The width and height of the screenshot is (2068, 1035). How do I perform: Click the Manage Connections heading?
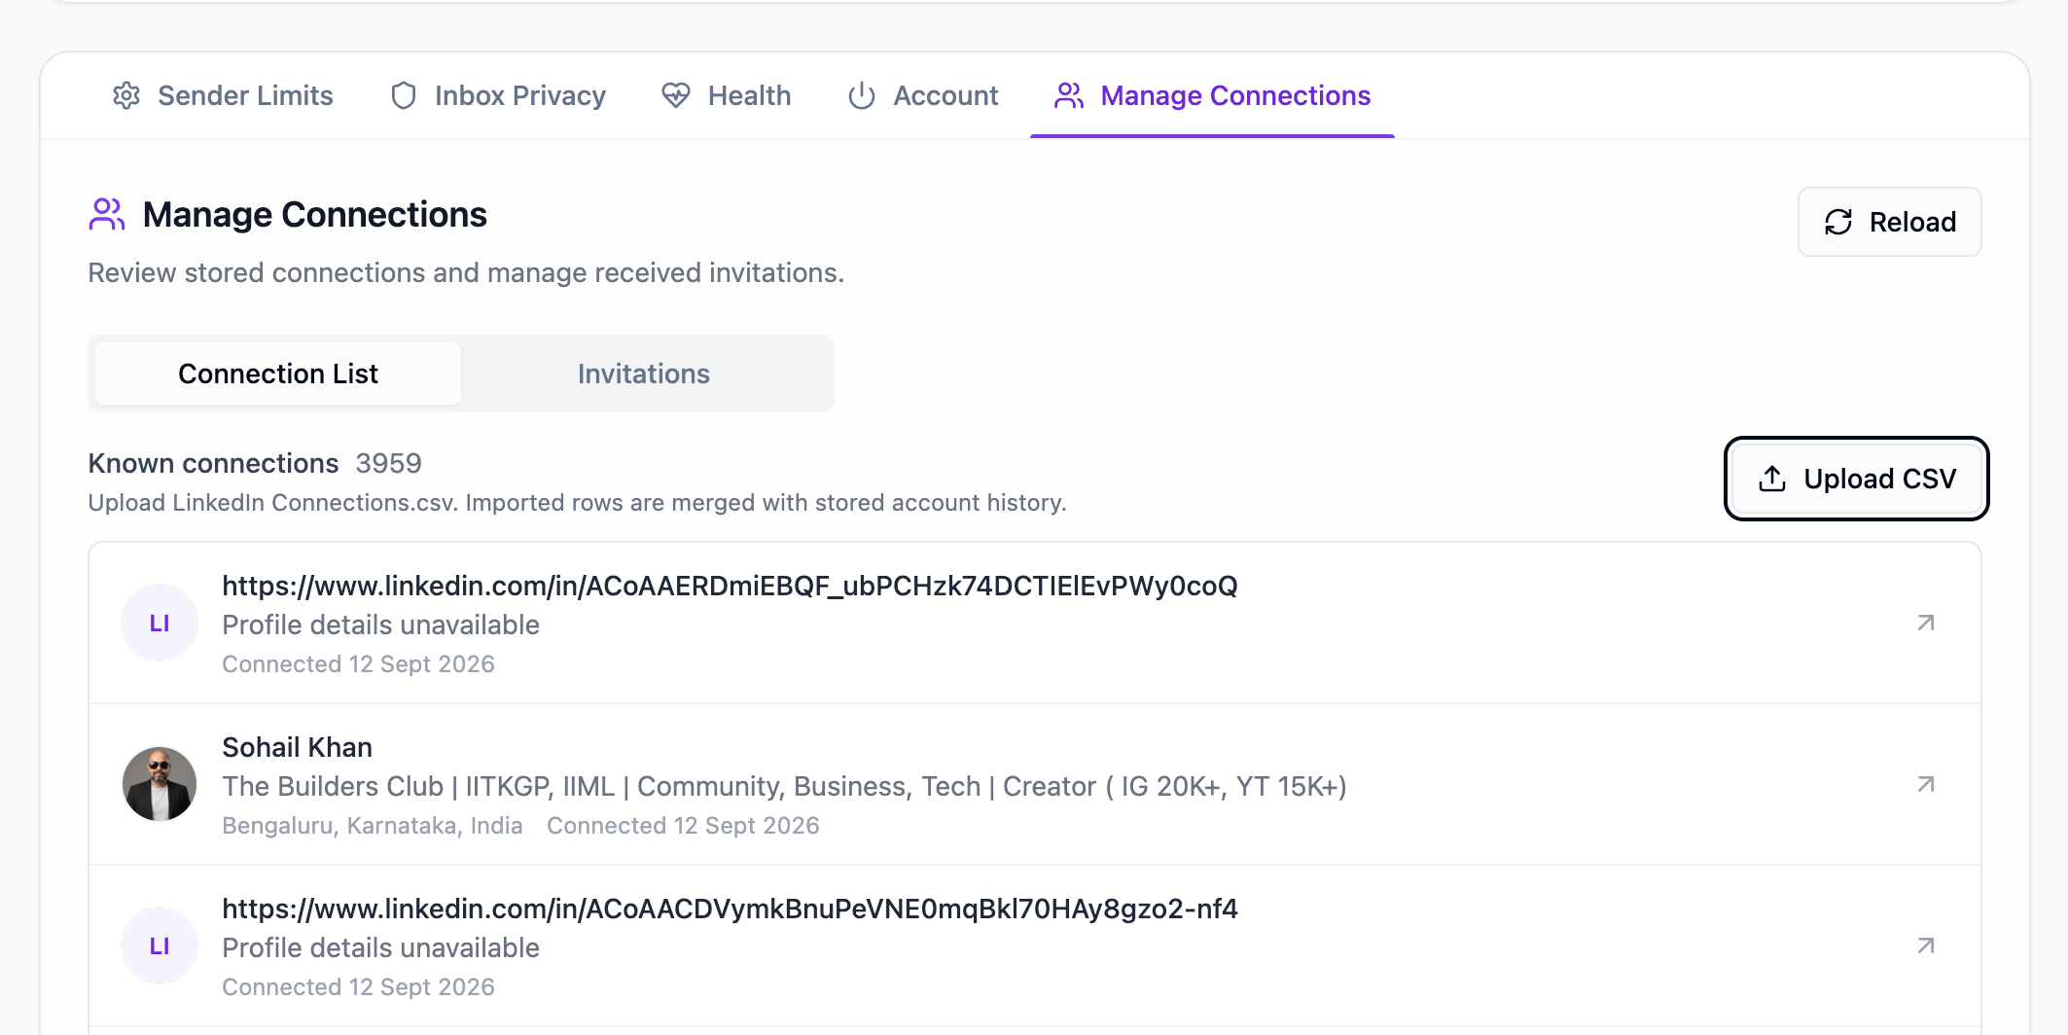315,215
